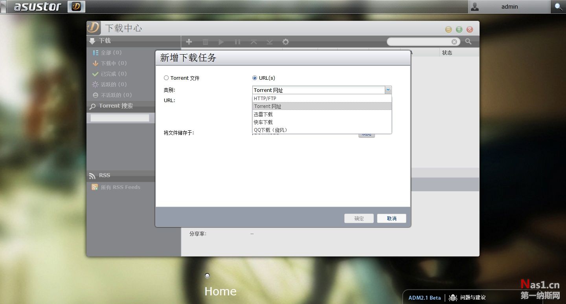Viewport: 566px width, 304px height.
Task: Choose HTTP/FTP from the category list
Action: coord(322,98)
